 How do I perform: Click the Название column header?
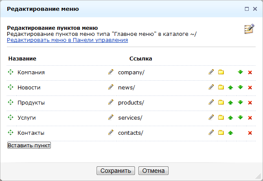point(22,58)
